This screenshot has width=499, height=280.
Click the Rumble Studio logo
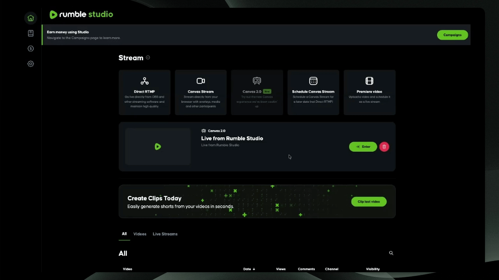click(81, 14)
